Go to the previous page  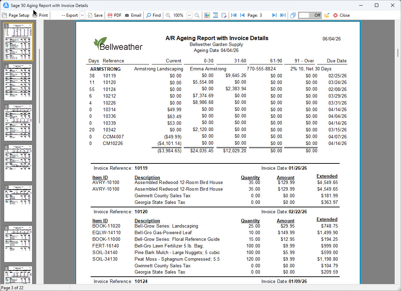pos(242,15)
